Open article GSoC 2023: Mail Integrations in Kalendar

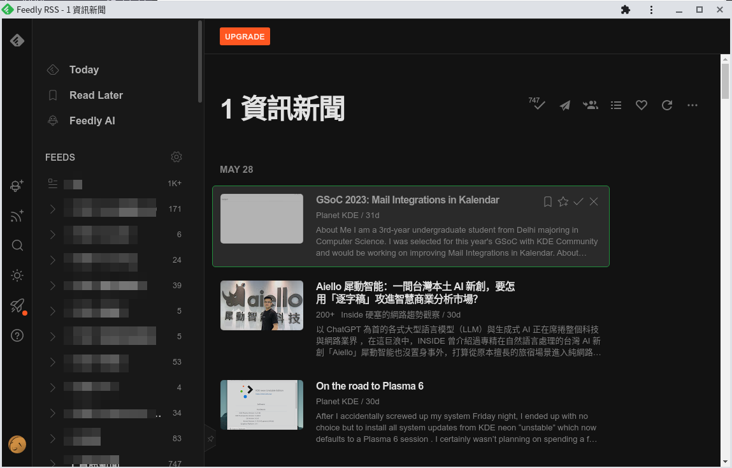(408, 200)
